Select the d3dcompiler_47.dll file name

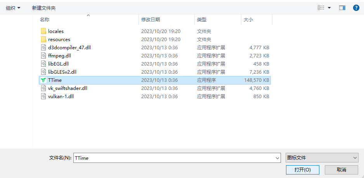point(69,48)
